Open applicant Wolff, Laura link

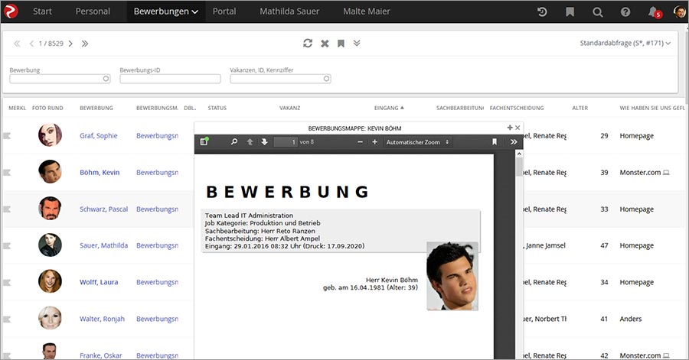tap(99, 282)
